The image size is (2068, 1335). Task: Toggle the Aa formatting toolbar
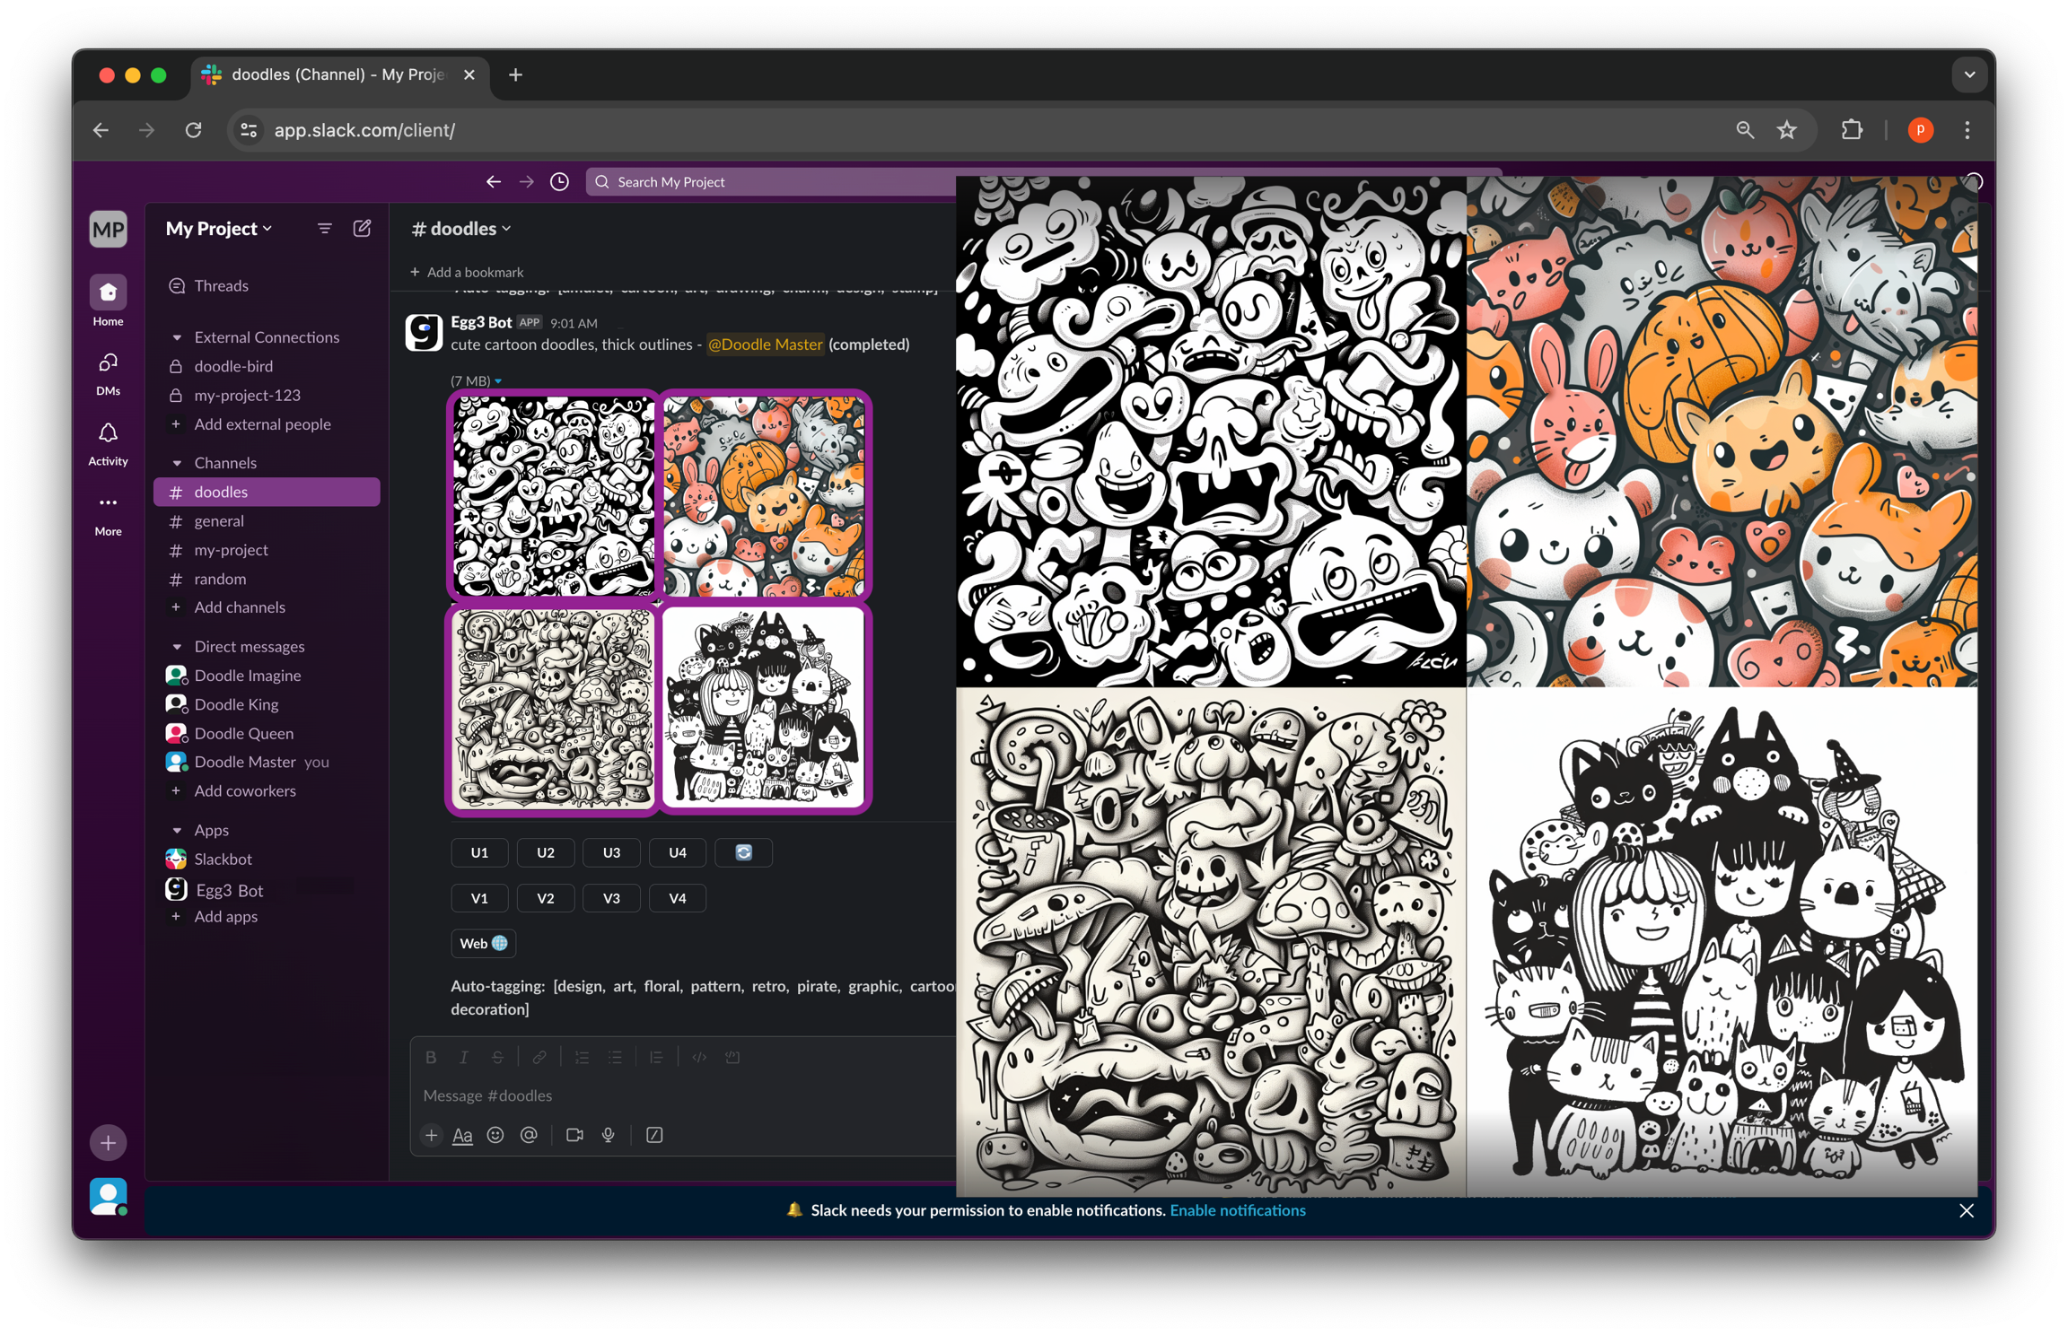pos(462,1135)
